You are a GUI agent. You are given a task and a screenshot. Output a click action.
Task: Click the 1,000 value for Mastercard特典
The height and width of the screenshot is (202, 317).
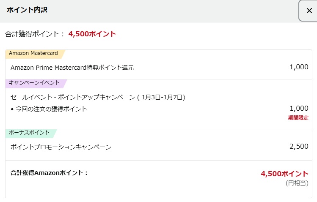299,67
